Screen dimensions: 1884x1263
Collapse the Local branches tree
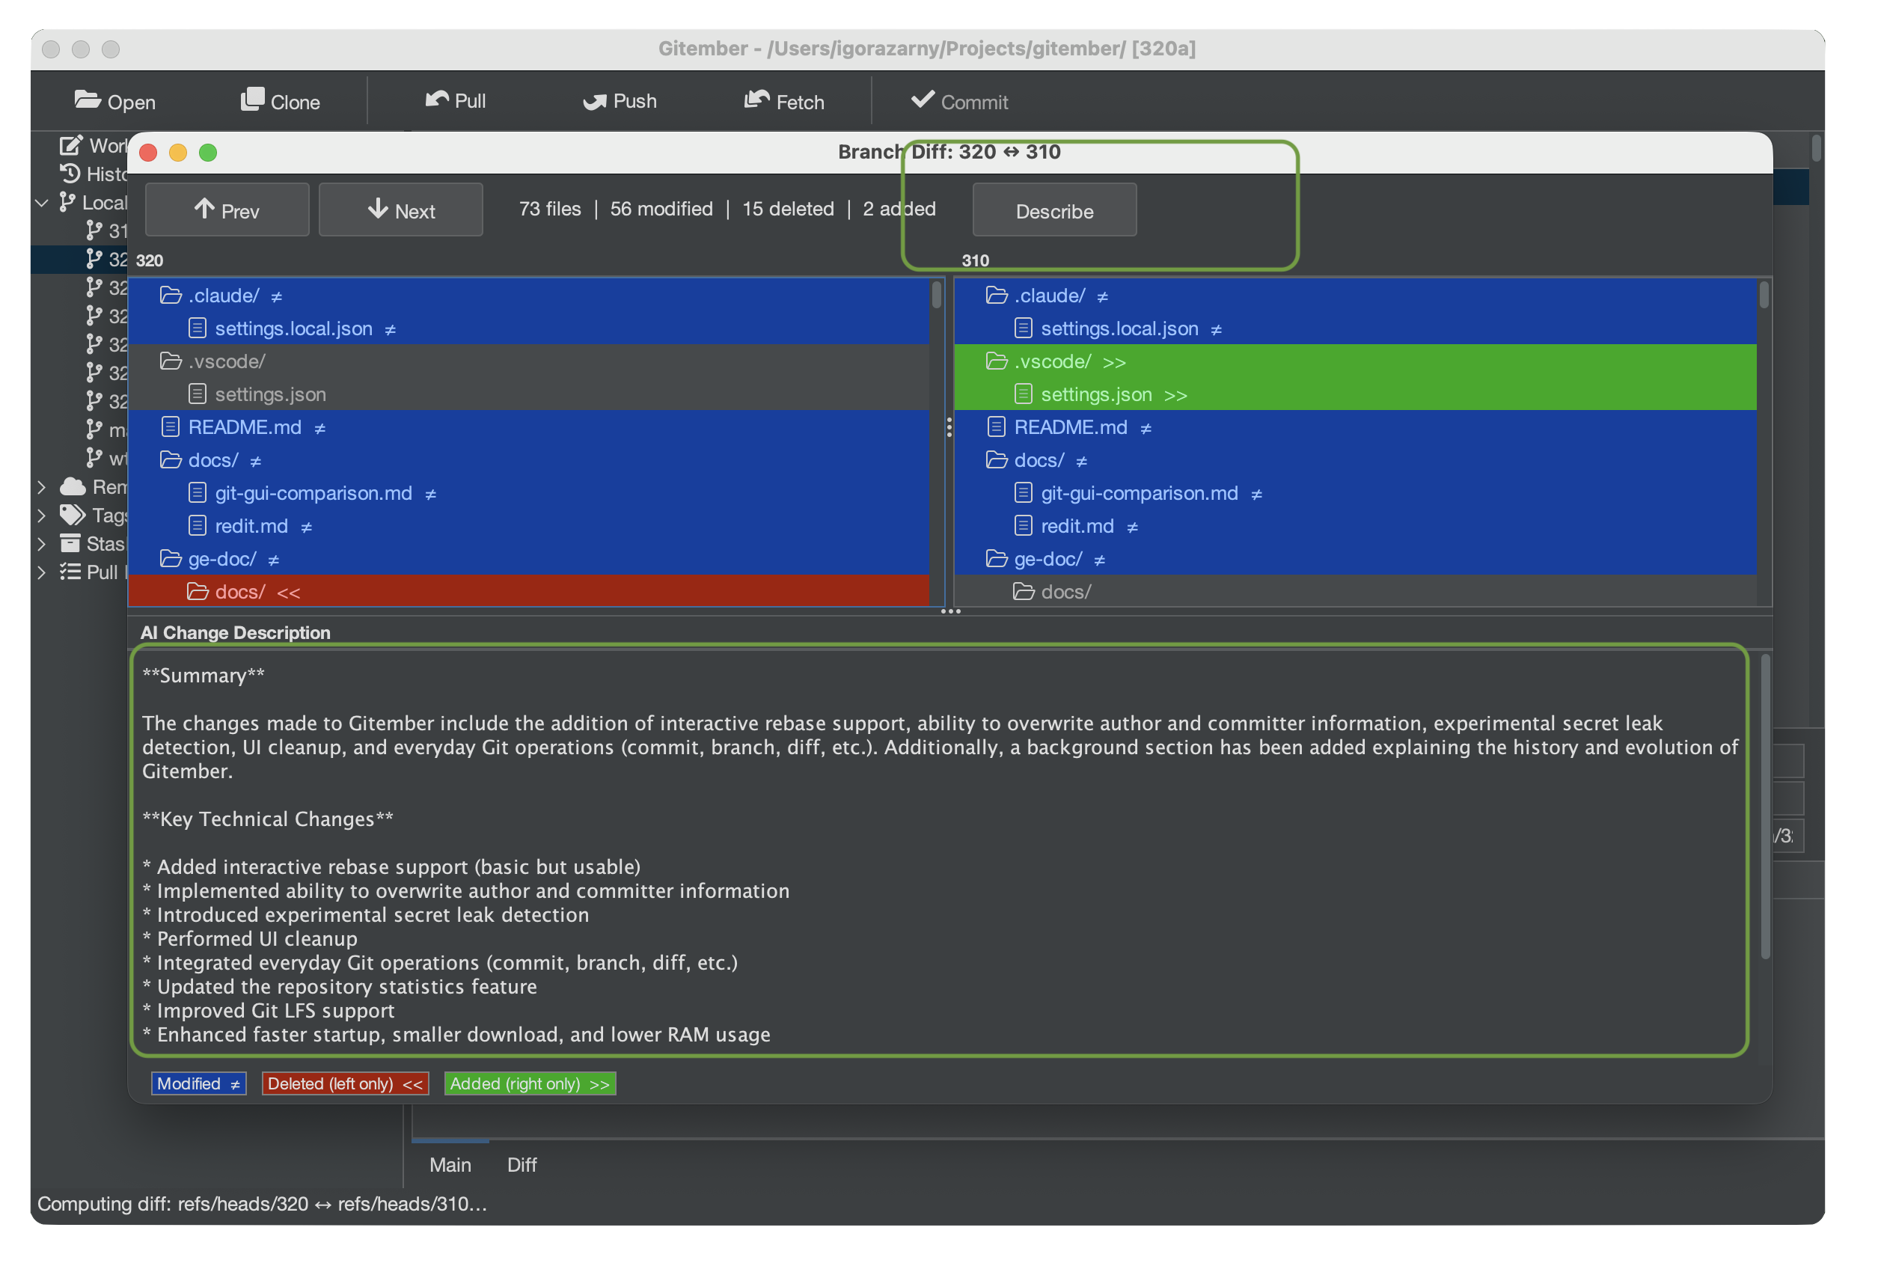pyautogui.click(x=42, y=202)
